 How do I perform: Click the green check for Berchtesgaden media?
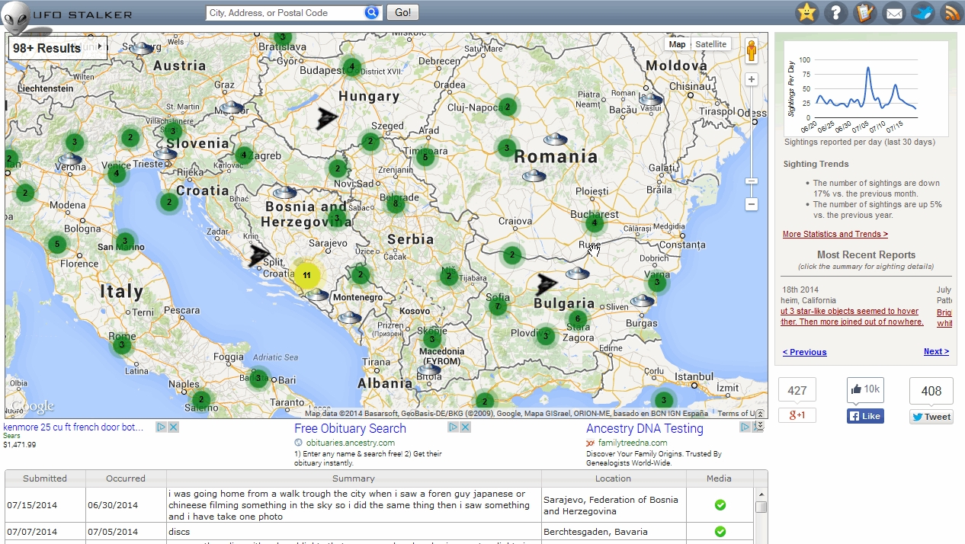[720, 532]
